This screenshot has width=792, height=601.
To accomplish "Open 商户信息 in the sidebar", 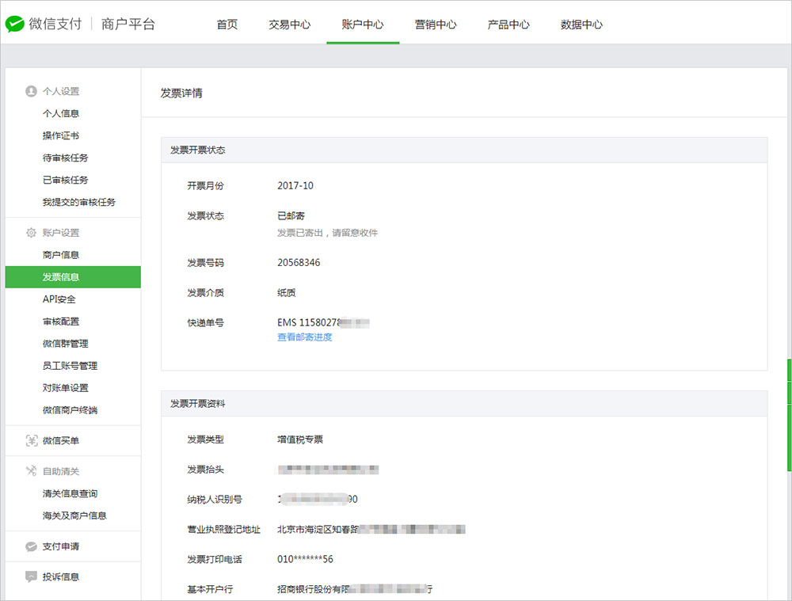I will [61, 255].
